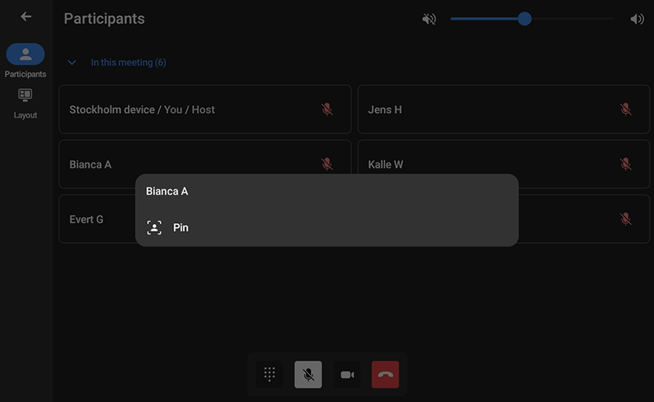This screenshot has height=402, width=654.
Task: Click In this meeting (6) header
Action: pyautogui.click(x=129, y=62)
